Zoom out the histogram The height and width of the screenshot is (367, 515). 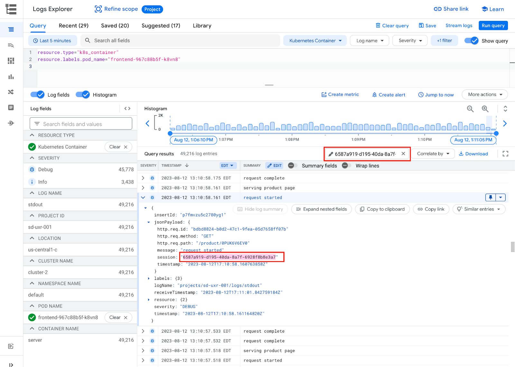(470, 109)
